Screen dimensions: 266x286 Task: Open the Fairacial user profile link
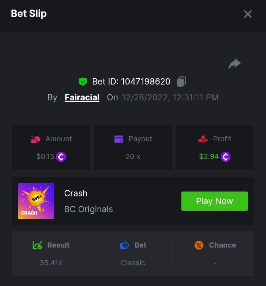(x=82, y=97)
